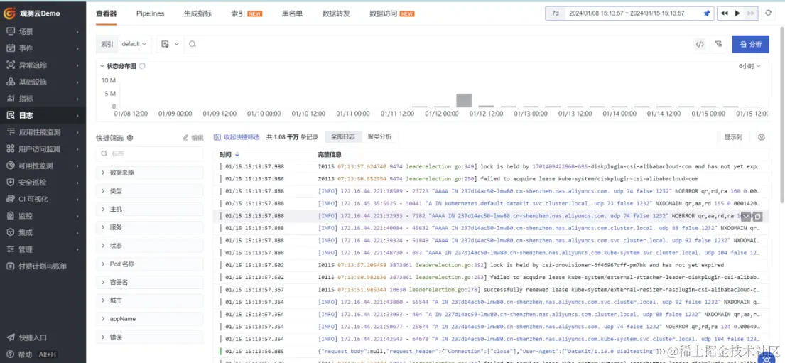This screenshot has height=363, width=785.
Task: Expand the 容器名 filter
Action: click(x=150, y=283)
